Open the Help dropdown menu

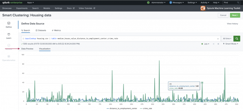[x=216, y=3]
